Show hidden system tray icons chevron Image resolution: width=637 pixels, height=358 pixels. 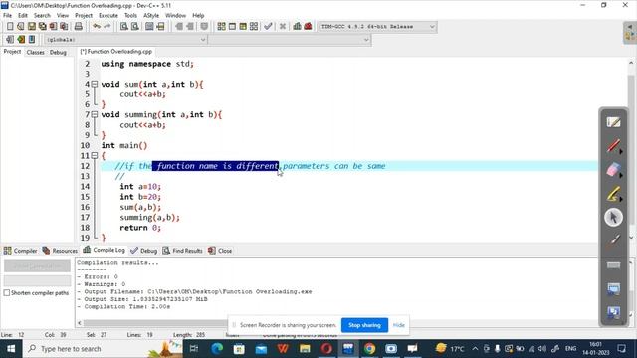click(475, 349)
